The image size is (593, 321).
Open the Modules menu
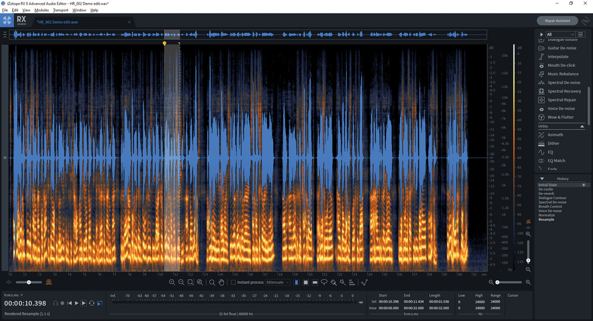tap(42, 10)
